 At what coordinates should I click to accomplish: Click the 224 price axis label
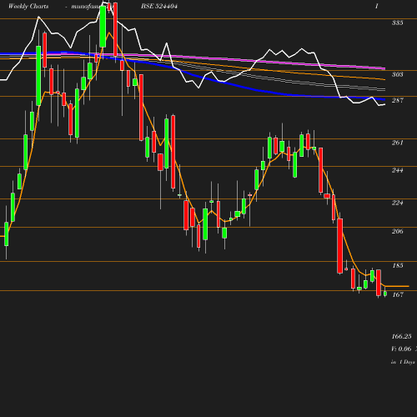[x=397, y=203]
